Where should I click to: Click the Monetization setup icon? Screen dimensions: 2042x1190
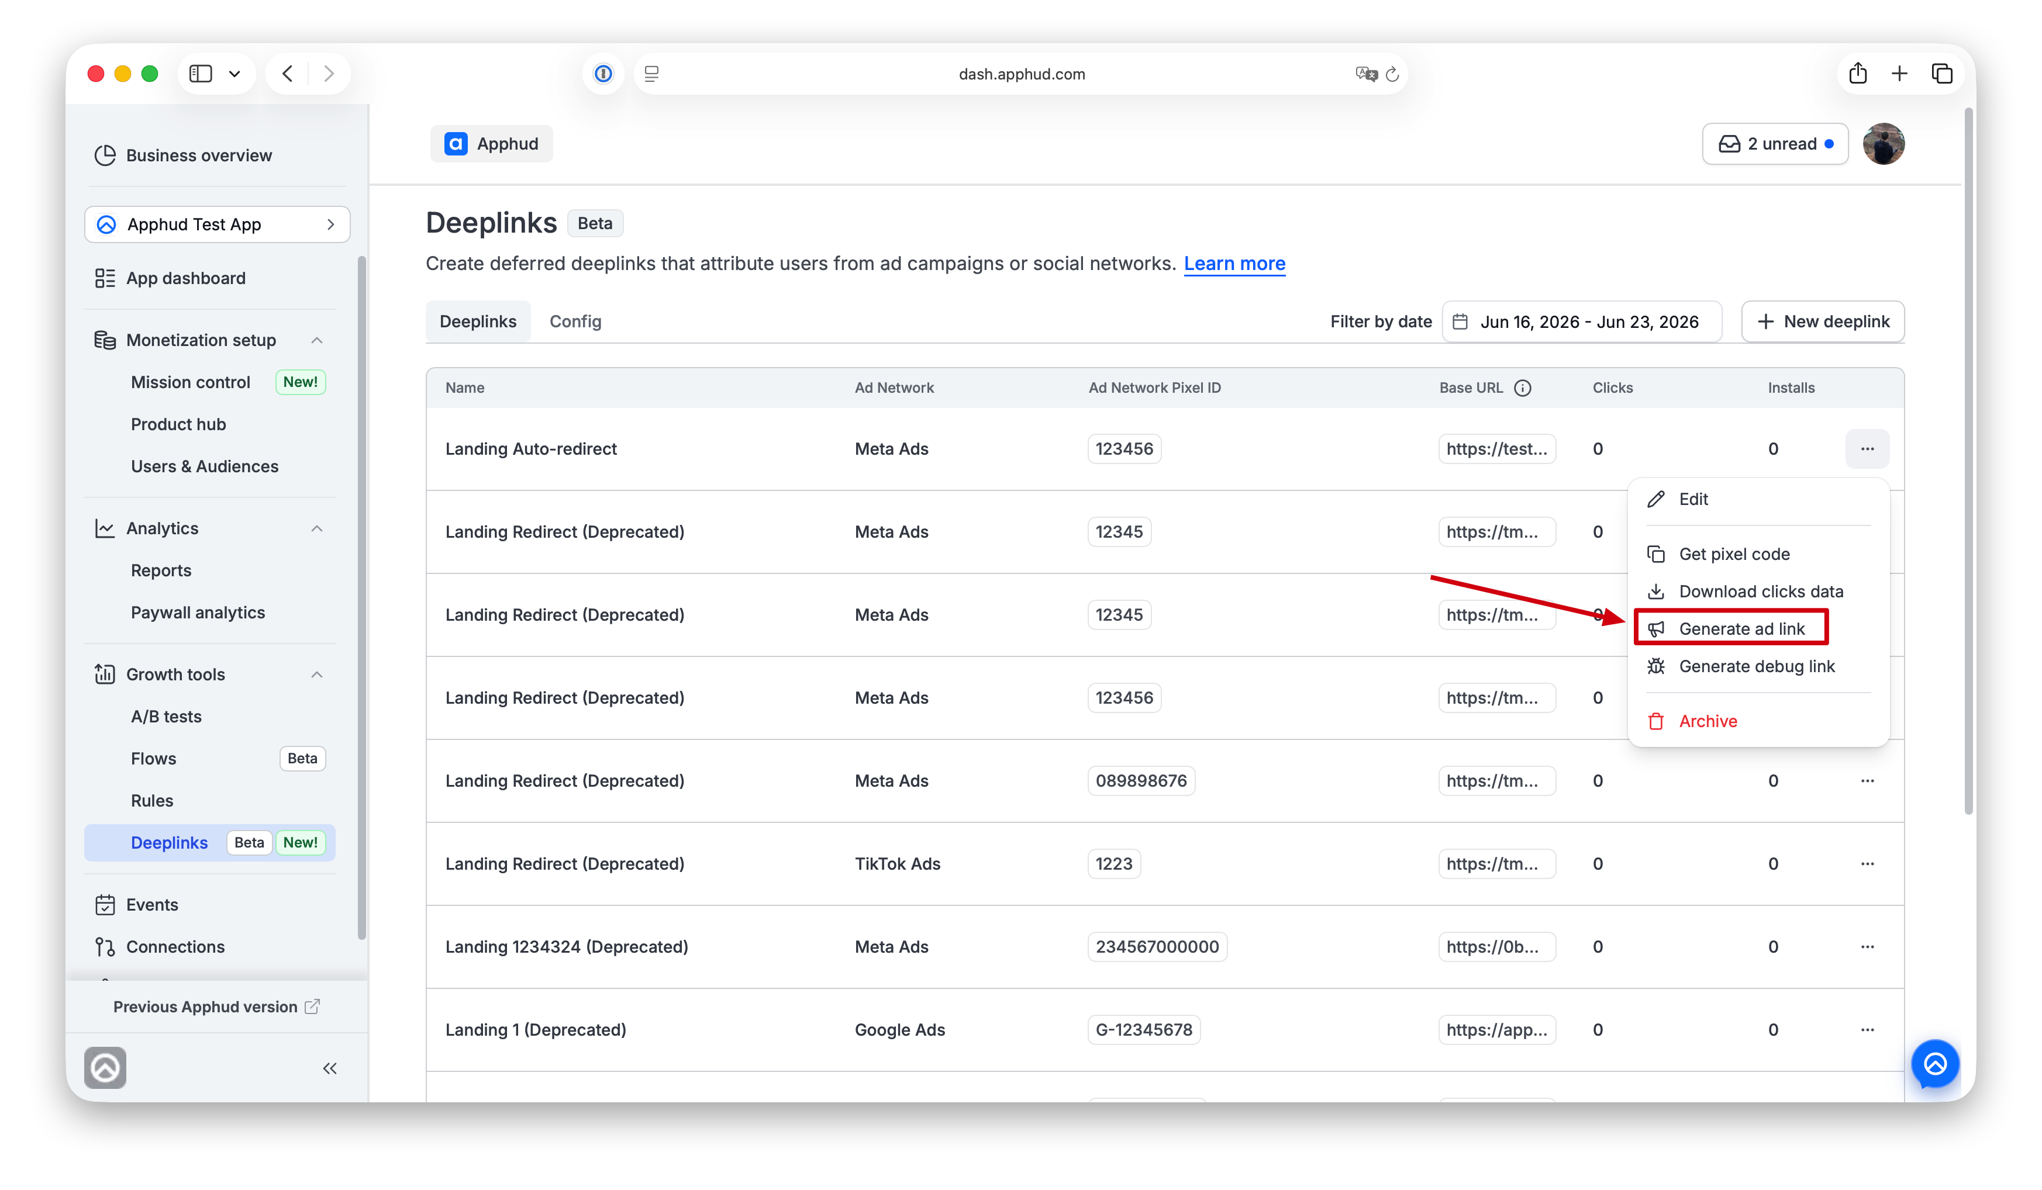coord(105,340)
